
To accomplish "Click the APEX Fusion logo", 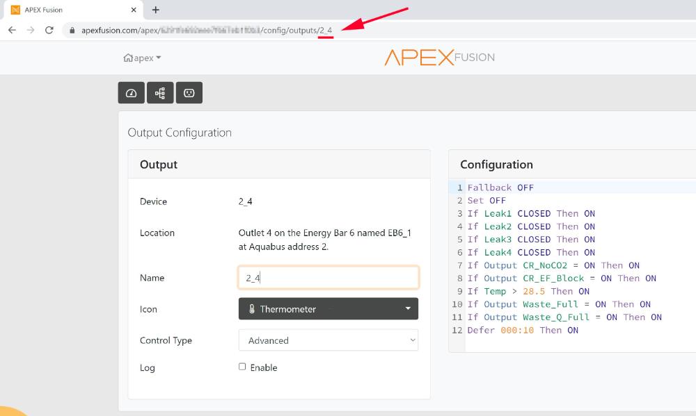I will click(439, 57).
